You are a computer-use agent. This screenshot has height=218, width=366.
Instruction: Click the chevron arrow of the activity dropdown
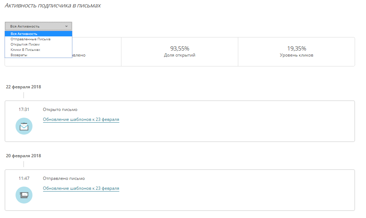click(66, 26)
